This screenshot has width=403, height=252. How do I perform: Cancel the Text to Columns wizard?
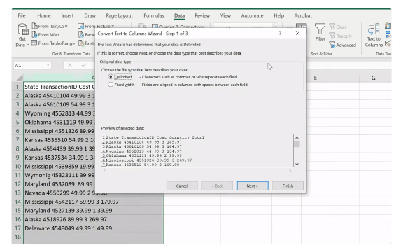coord(182,185)
